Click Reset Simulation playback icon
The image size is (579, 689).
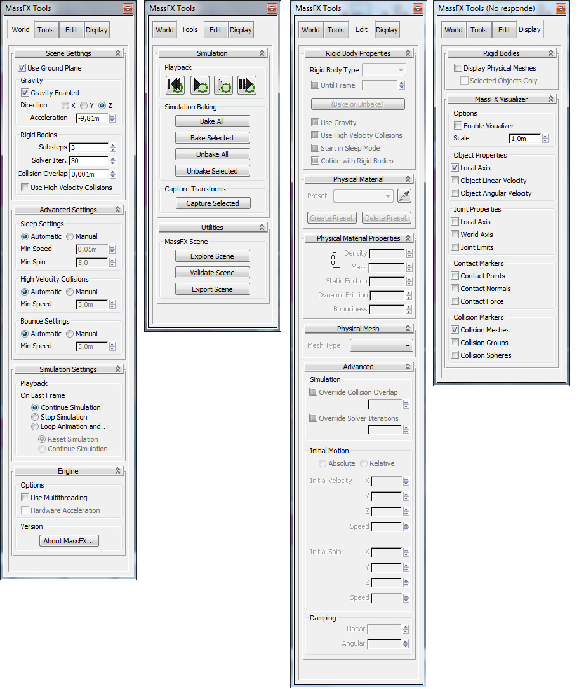pos(175,85)
